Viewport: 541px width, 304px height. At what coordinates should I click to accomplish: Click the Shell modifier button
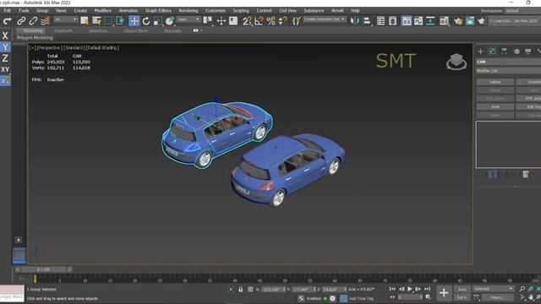pos(495,107)
